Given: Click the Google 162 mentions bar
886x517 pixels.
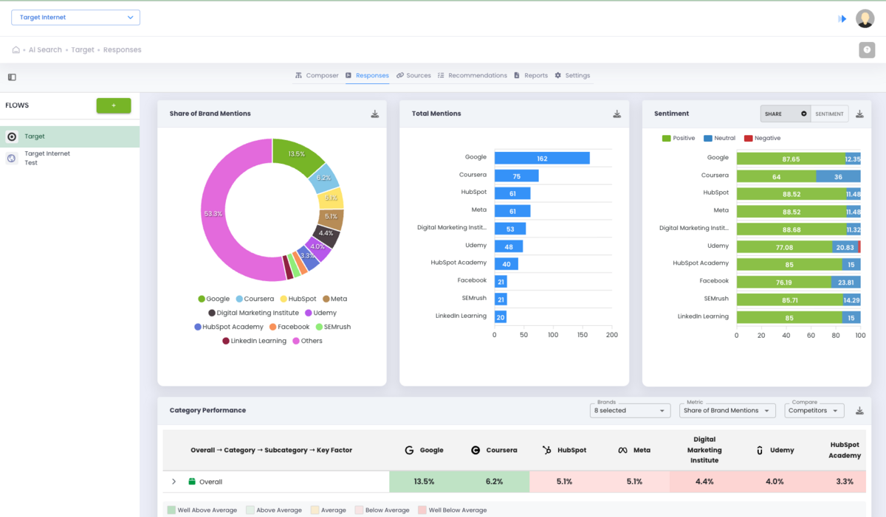Looking at the screenshot, I should (x=542, y=158).
